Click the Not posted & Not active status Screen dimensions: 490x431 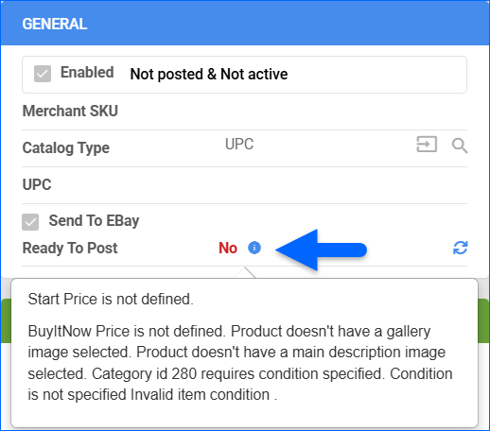[x=209, y=75]
